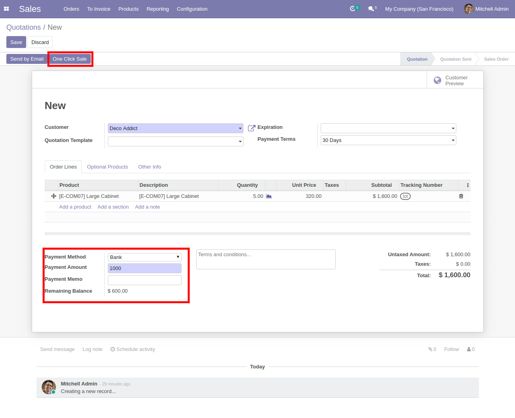Click the Customer external link icon

tap(251, 128)
